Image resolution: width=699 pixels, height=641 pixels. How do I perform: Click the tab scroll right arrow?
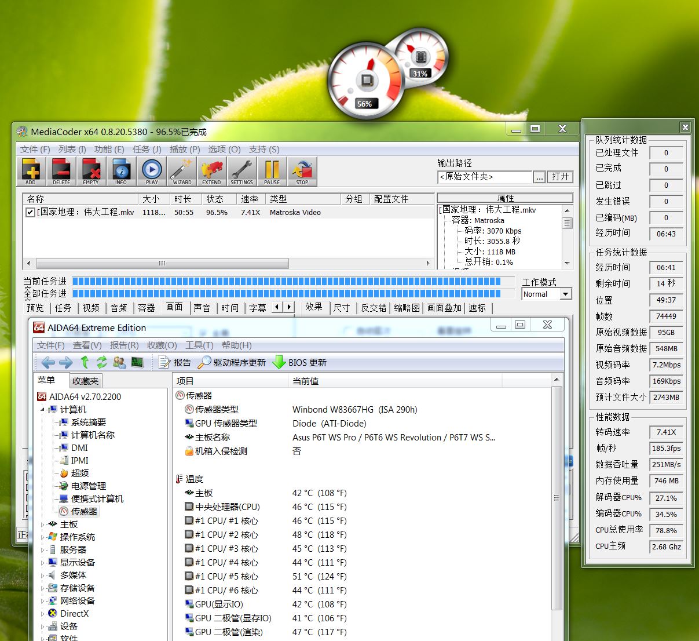coord(288,307)
